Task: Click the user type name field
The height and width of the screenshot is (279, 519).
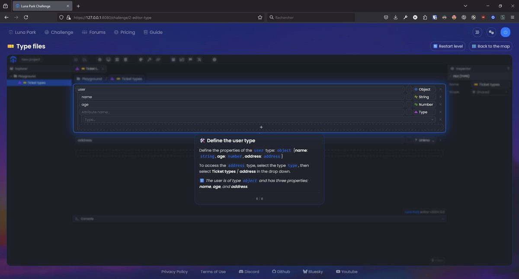Action: click(x=240, y=90)
